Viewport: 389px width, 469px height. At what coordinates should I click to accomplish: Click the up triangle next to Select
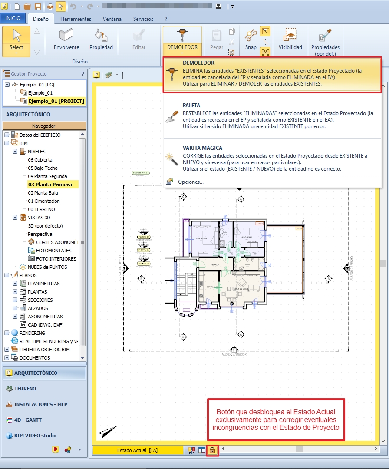(x=37, y=31)
